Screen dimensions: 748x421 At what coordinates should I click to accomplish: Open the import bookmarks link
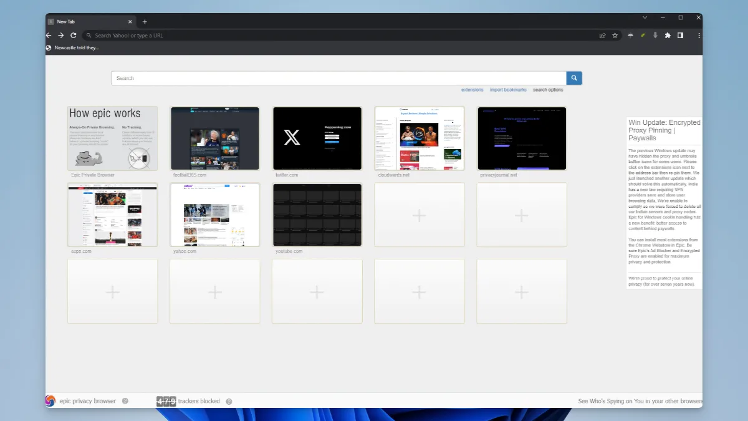(x=508, y=90)
